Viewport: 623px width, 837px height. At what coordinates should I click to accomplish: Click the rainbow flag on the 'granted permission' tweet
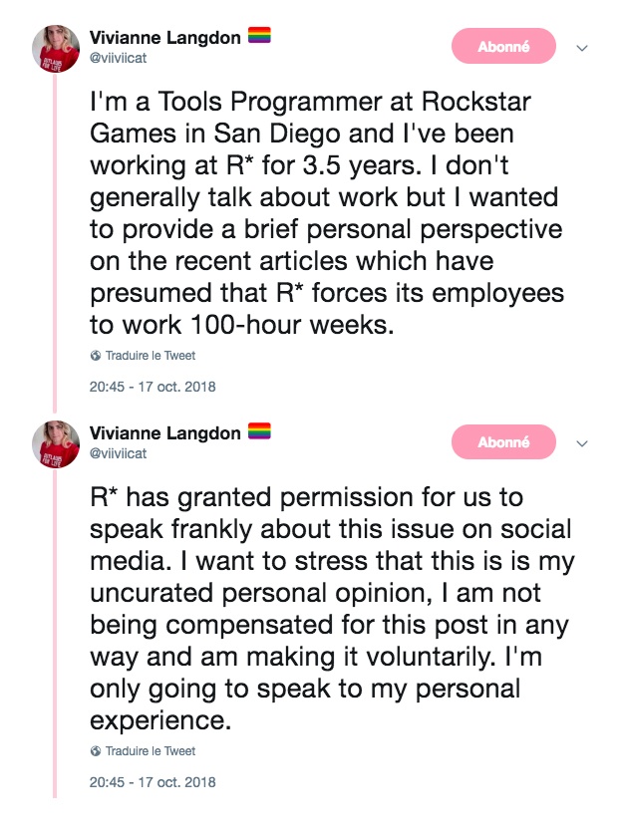[x=259, y=432]
